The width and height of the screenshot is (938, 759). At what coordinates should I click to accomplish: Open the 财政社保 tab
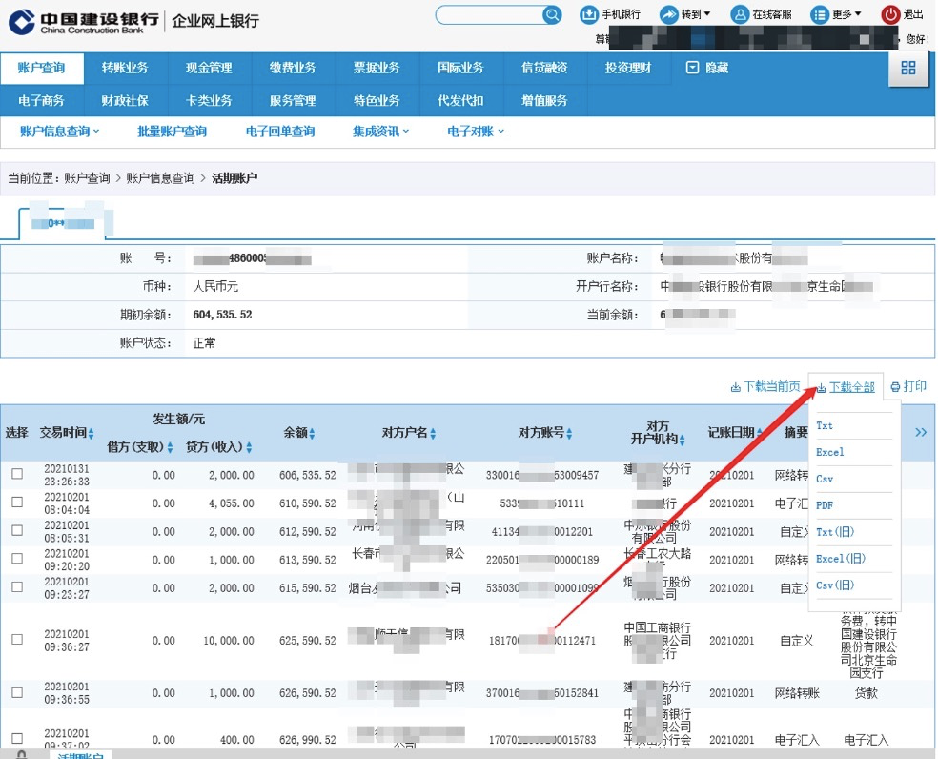tap(125, 100)
